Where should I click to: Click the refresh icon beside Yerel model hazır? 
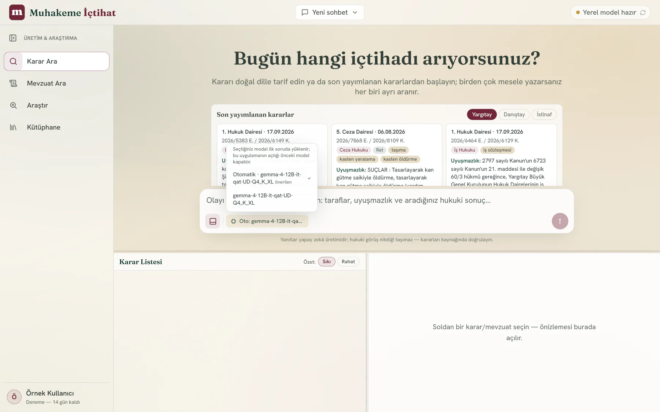tap(643, 12)
